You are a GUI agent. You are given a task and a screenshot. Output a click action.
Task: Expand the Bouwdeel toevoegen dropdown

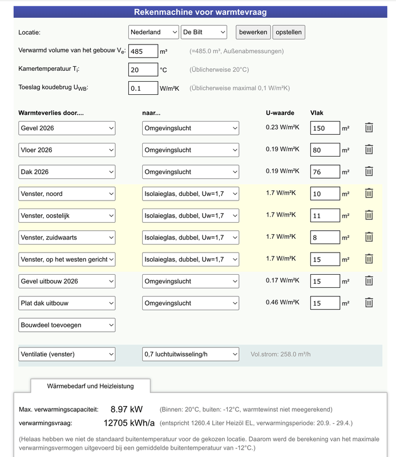click(x=67, y=324)
